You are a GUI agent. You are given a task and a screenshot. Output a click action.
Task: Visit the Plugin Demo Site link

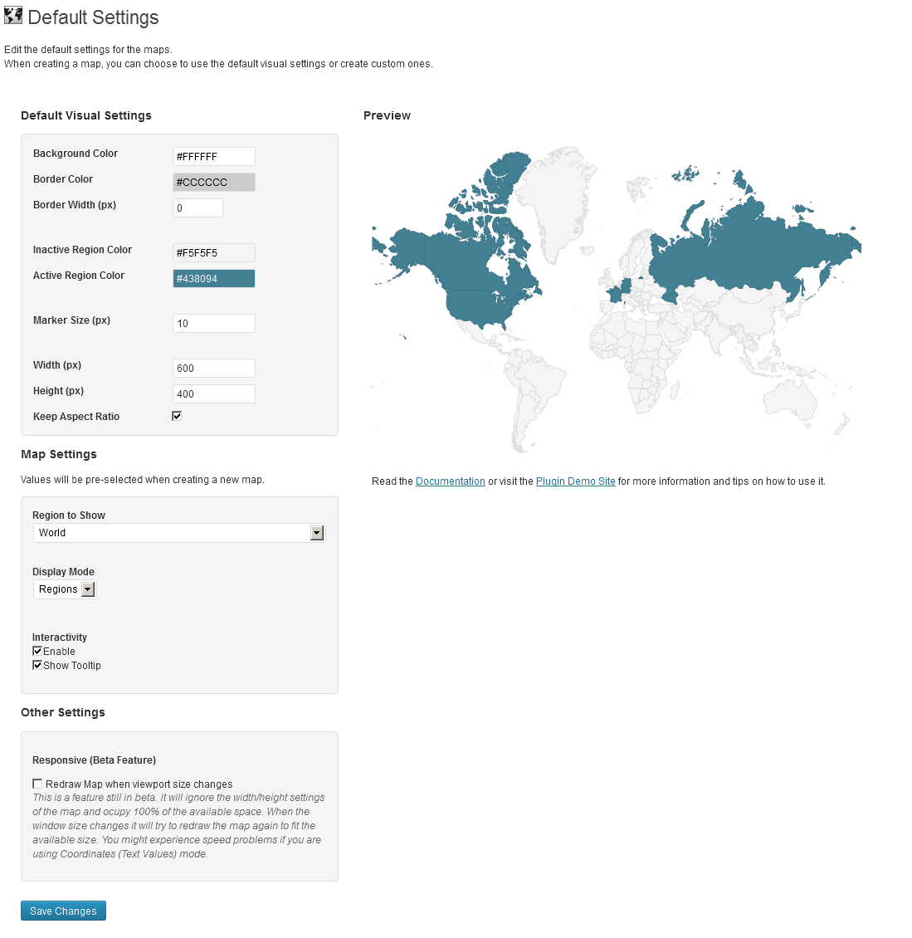click(x=575, y=481)
